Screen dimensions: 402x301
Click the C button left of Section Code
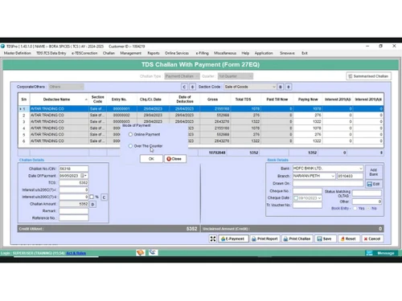[x=184, y=87]
